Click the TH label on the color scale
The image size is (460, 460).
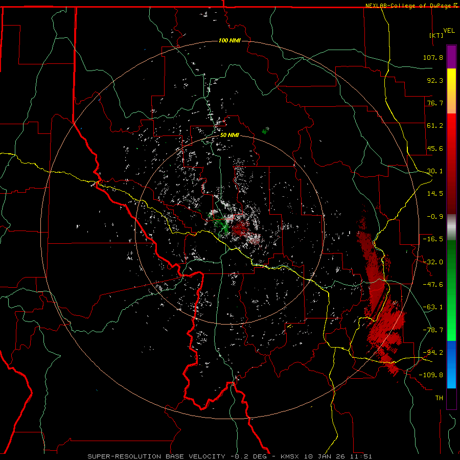pos(439,398)
